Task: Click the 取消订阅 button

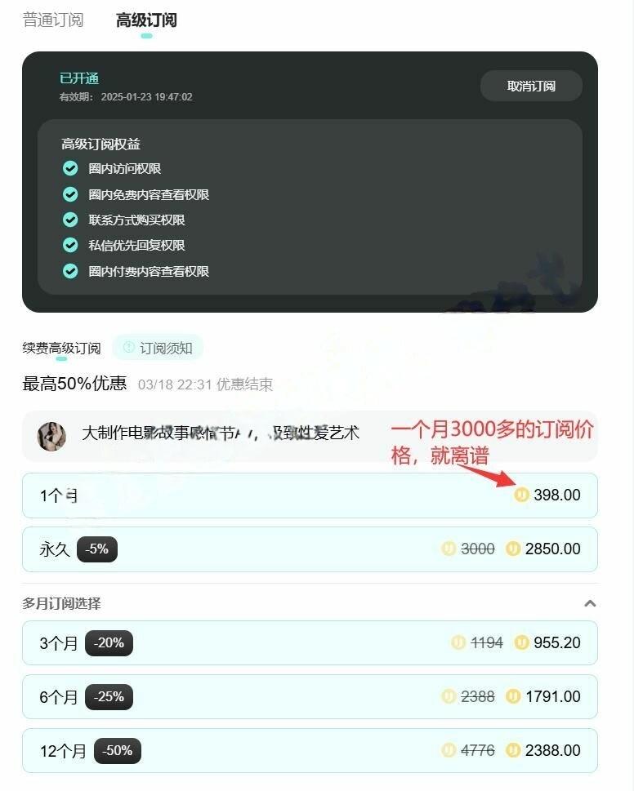Action: [531, 86]
